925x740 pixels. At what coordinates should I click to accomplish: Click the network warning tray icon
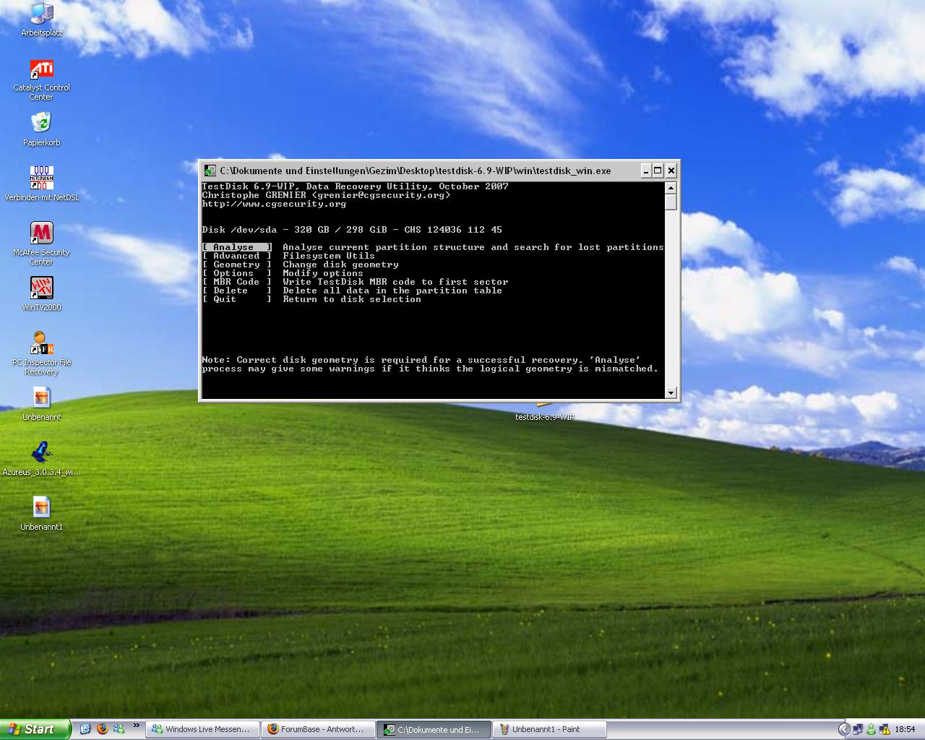tap(884, 729)
